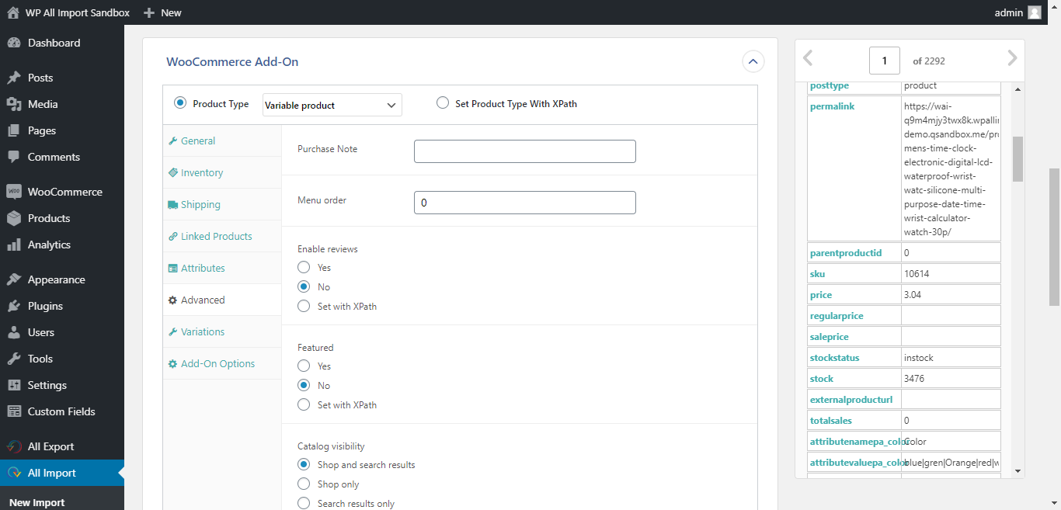
Task: Open the Shipping tab
Action: click(x=222, y=205)
